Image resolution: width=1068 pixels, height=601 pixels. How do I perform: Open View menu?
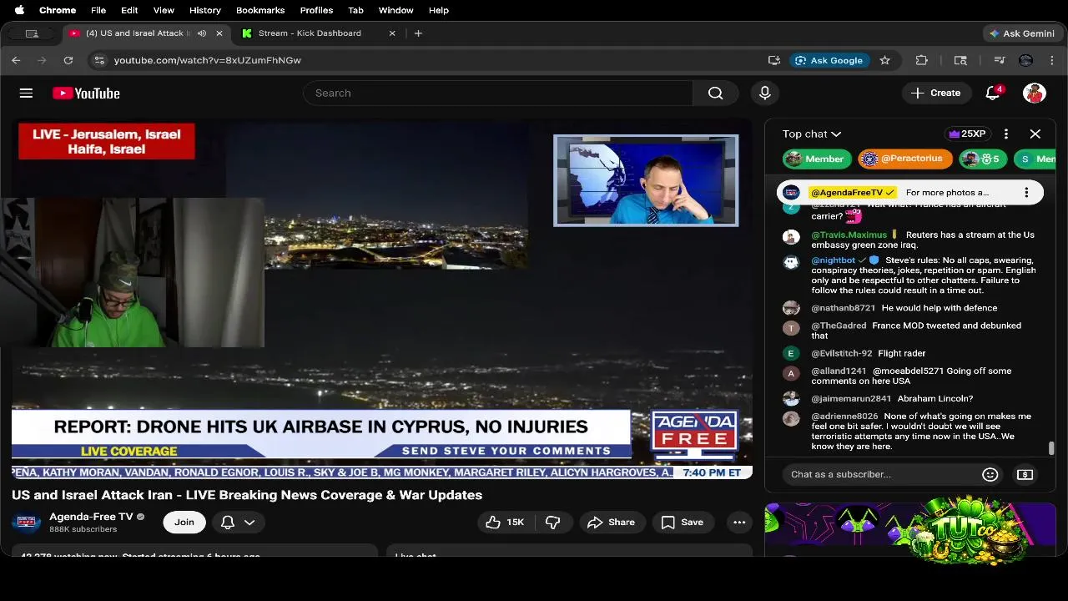tap(164, 10)
